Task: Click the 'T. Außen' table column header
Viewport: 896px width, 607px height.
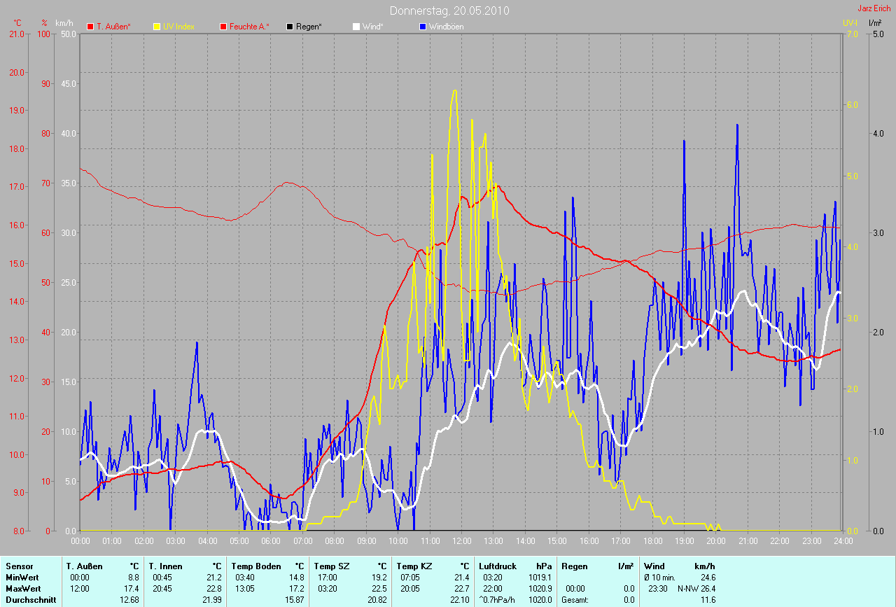Action: coord(84,566)
